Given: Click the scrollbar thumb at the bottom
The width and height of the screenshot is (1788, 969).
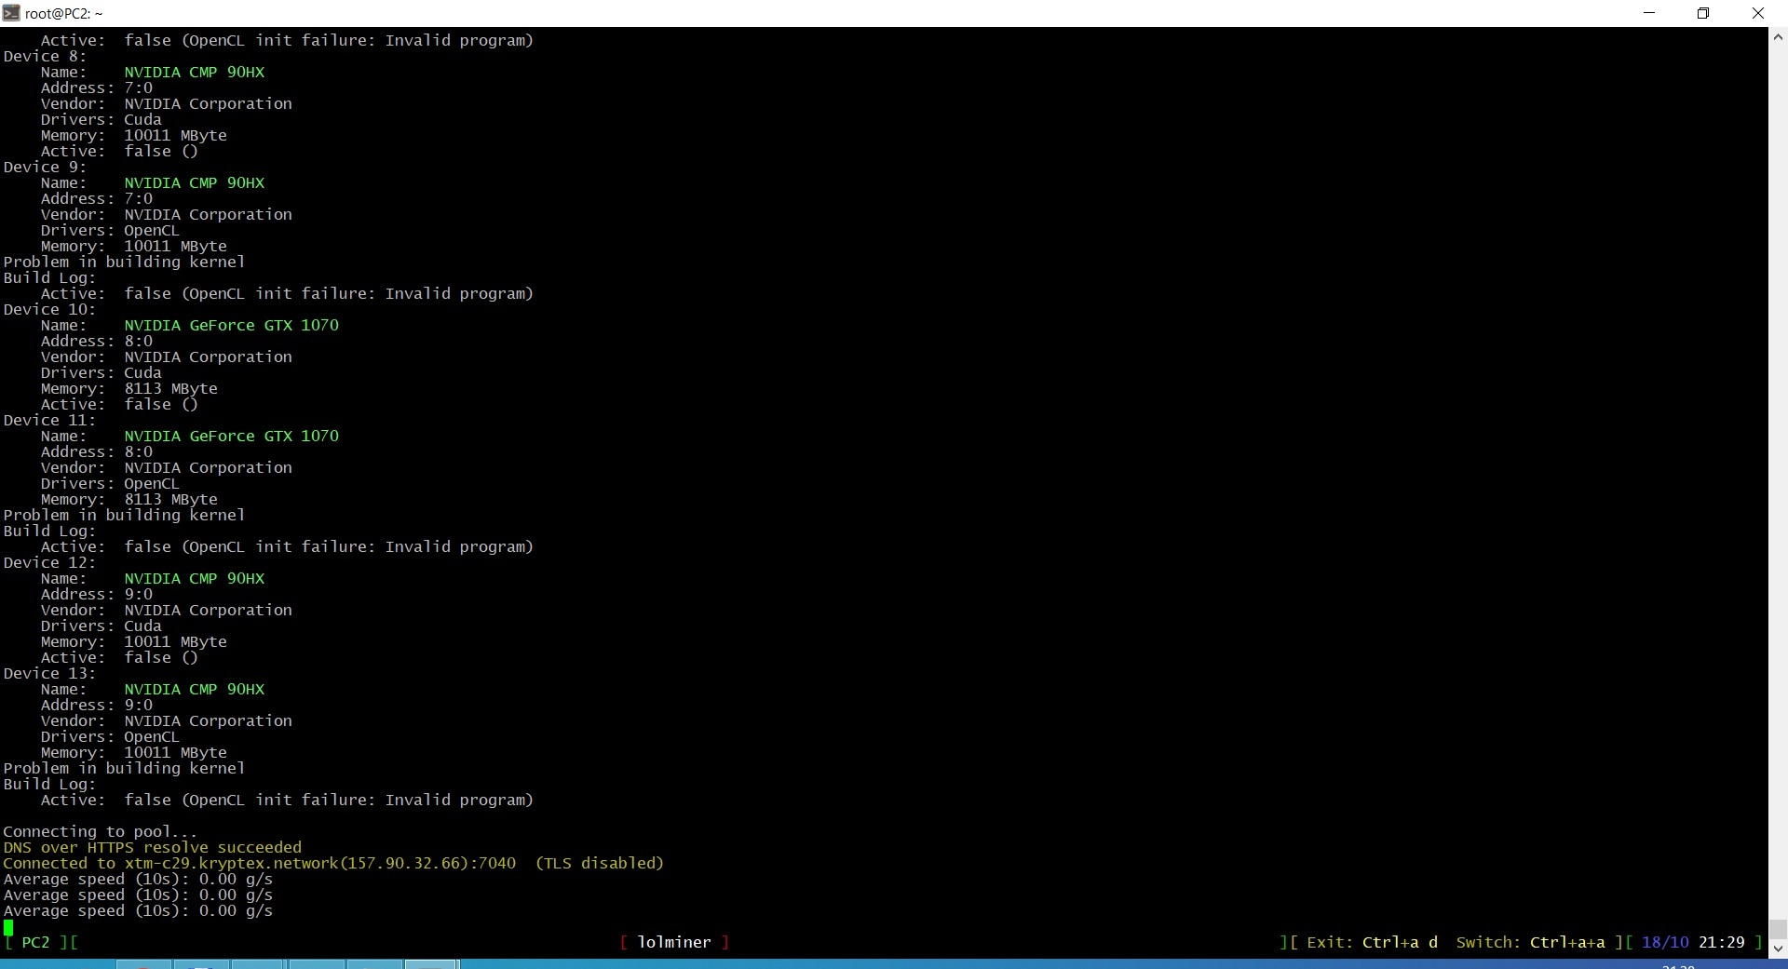Looking at the screenshot, I should click(1778, 930).
